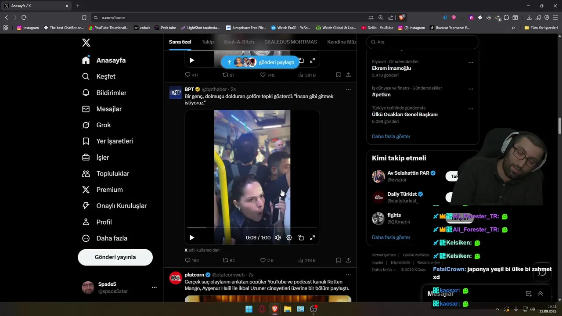562x316 pixels.
Task: Open Onaylı Kuruluşlar page
Action: pos(115,206)
